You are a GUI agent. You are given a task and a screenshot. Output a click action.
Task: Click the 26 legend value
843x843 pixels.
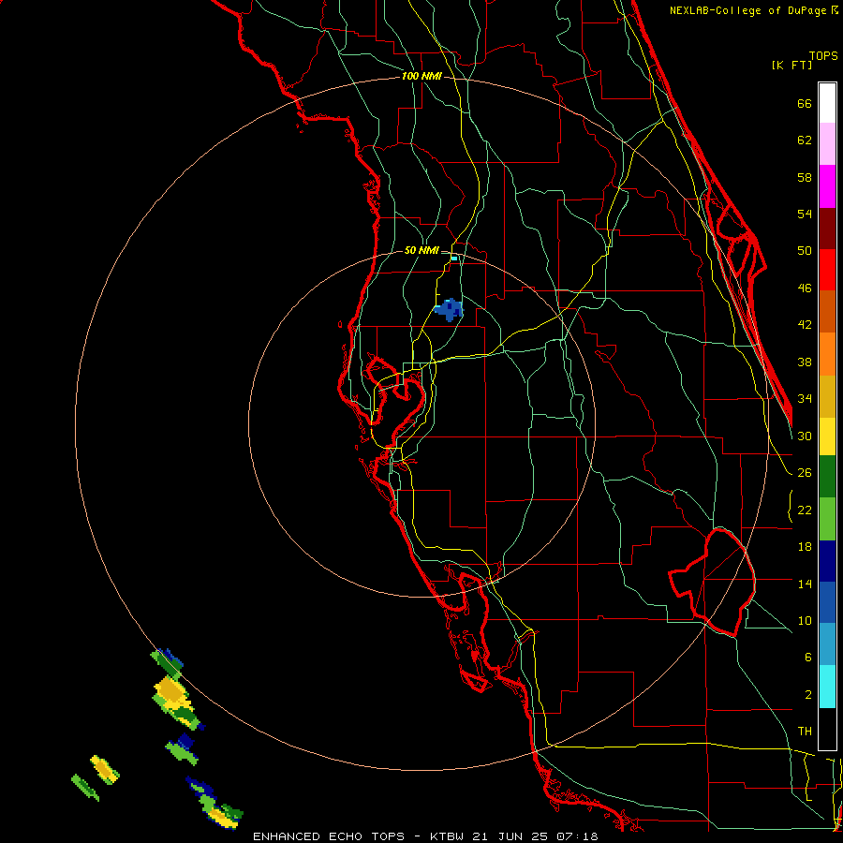805,473
